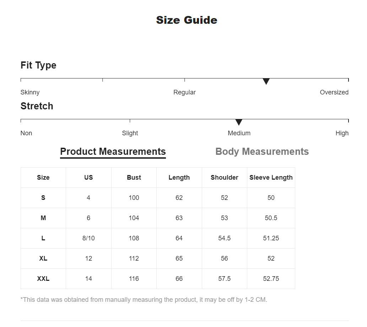Select the size S row label

(x=43, y=198)
